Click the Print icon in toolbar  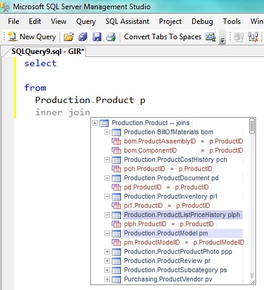coord(111,37)
